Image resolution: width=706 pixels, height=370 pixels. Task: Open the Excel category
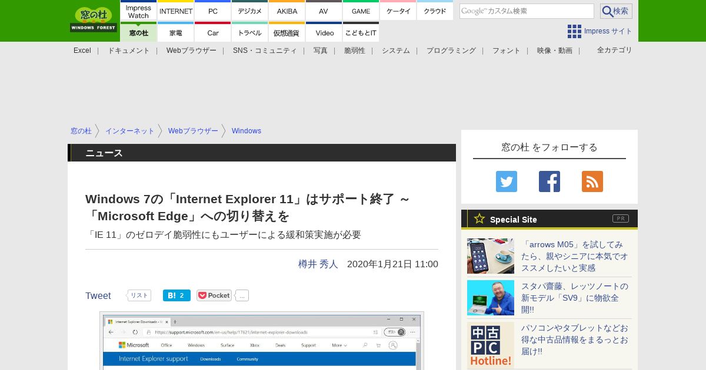82,51
